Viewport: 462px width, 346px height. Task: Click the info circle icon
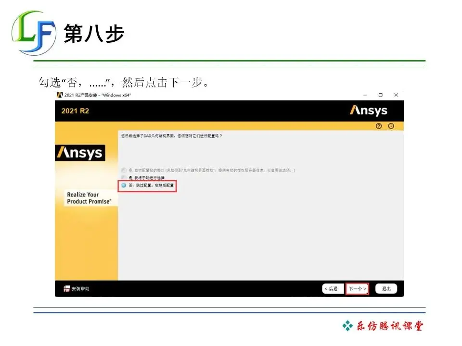coord(391,126)
